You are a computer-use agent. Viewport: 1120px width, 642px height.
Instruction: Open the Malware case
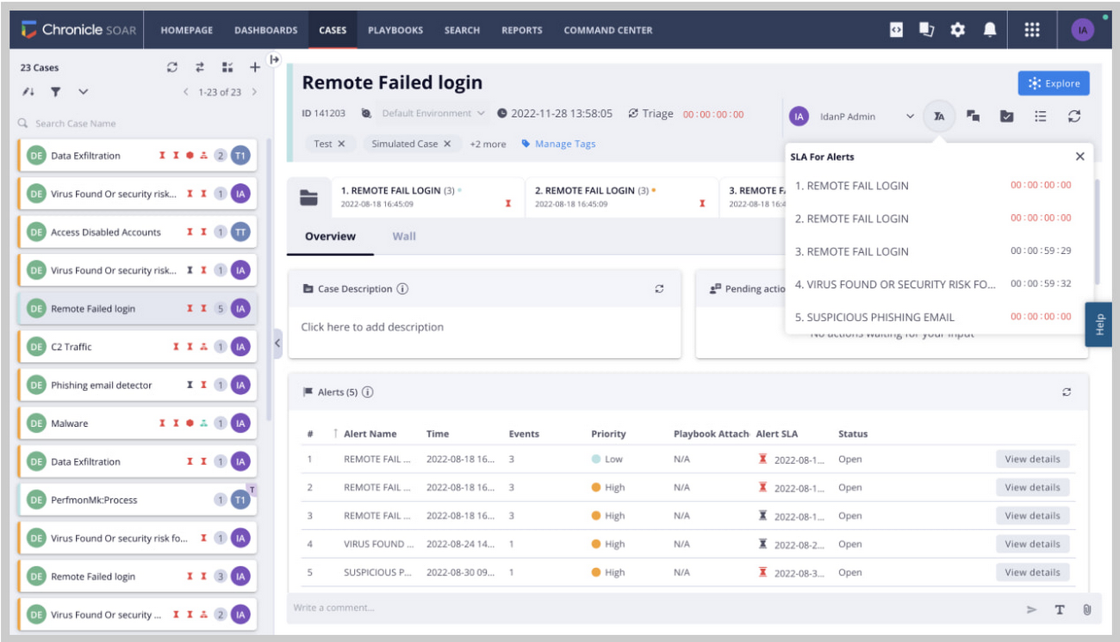[x=137, y=423]
